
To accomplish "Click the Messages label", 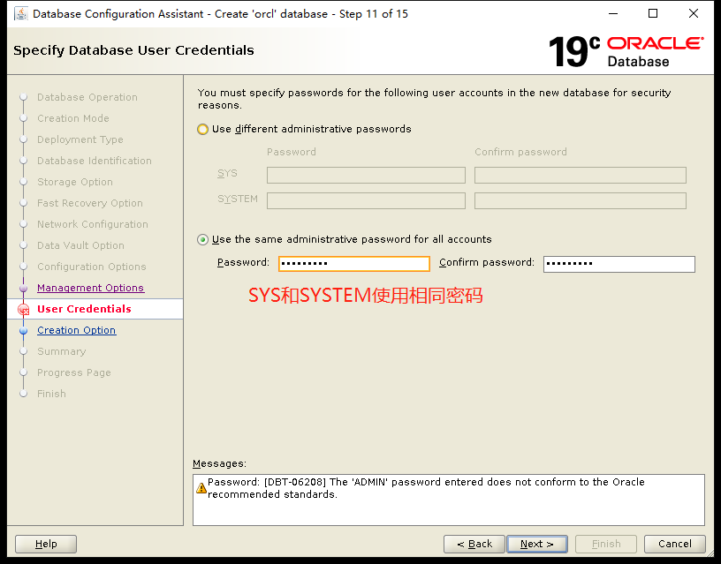I will pyautogui.click(x=219, y=464).
